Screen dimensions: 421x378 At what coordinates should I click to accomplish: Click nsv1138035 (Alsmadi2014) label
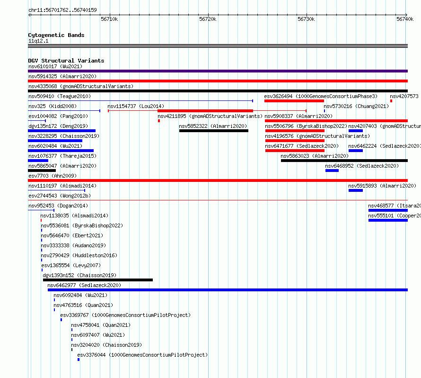74,216
